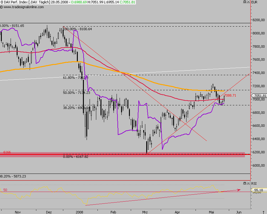The image size is (267, 214).
Task: Click the 7051,81 current price tag
Action: 259,96
